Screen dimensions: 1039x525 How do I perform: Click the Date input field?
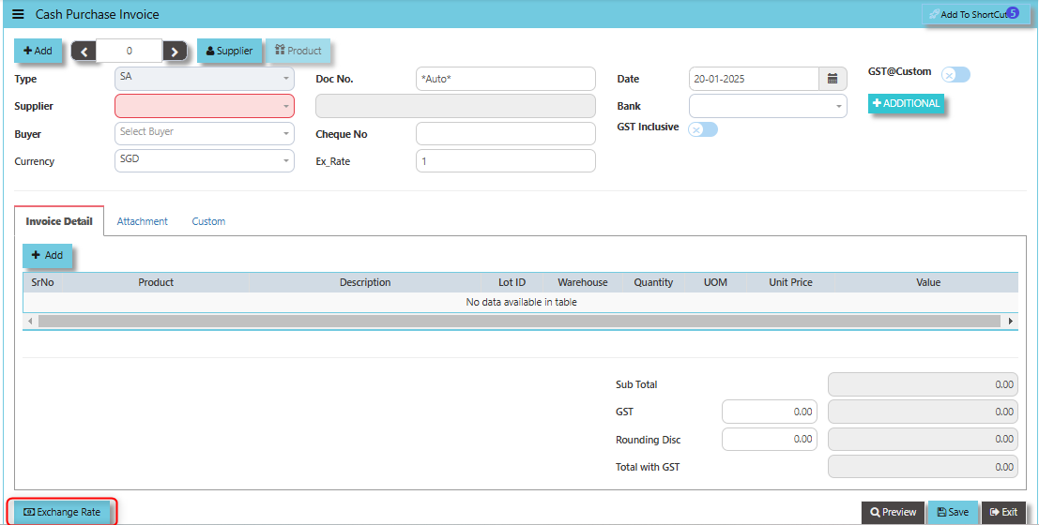[754, 79]
